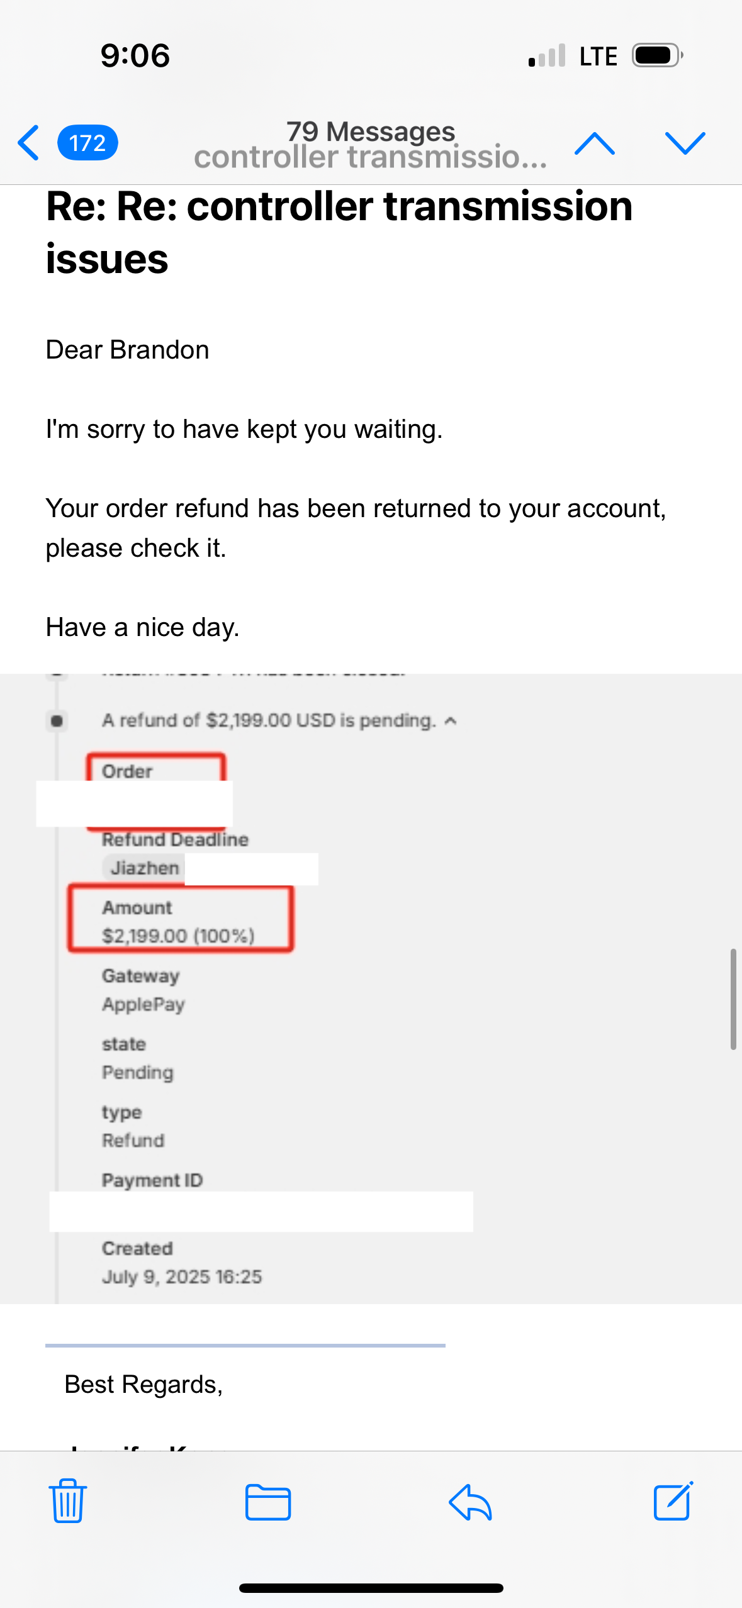Tap the back arrow to the inbox

tap(29, 143)
